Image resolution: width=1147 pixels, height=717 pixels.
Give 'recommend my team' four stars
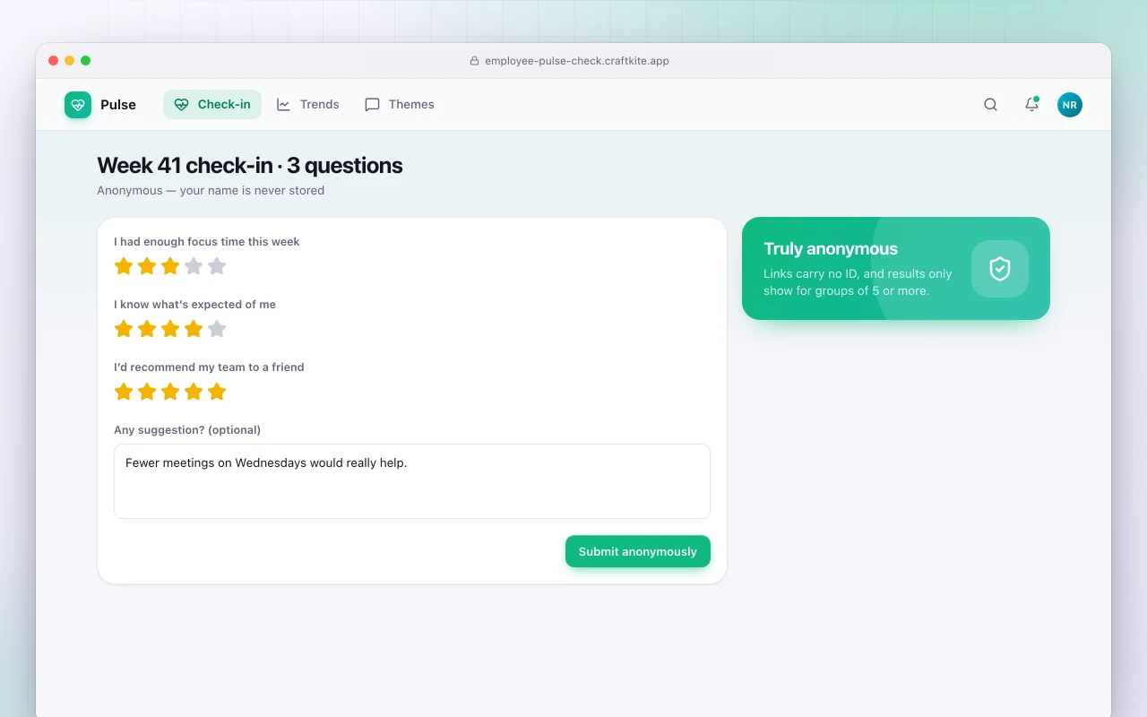point(194,392)
